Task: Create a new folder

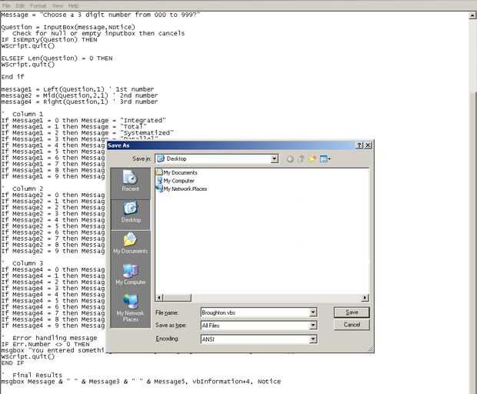Action: (x=312, y=159)
